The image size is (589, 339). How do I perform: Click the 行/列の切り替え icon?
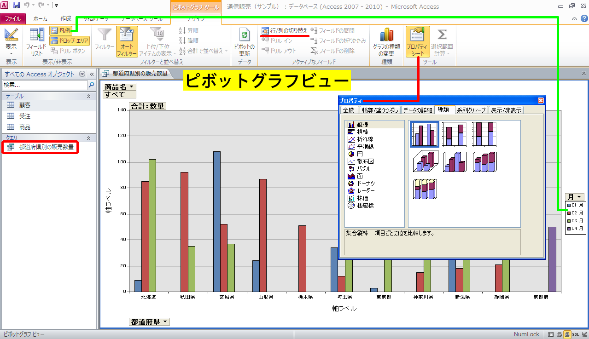266,31
